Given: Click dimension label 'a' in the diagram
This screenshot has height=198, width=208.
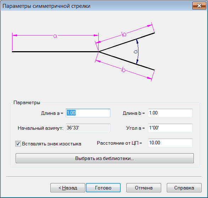Looking at the screenshot, I should (x=55, y=36).
